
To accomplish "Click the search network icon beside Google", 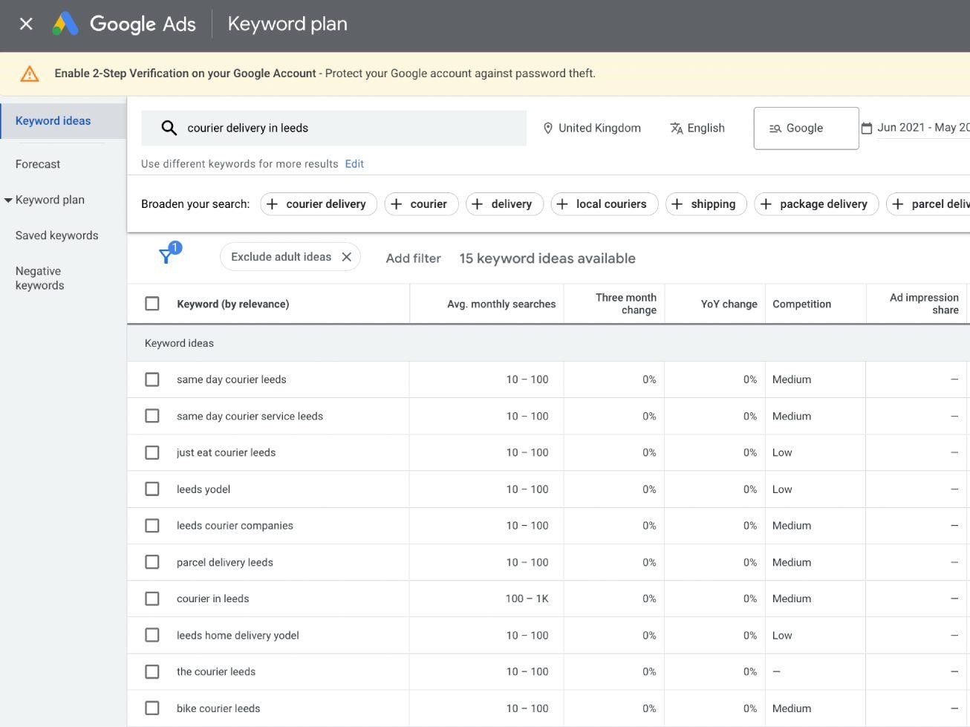I will click(x=775, y=128).
